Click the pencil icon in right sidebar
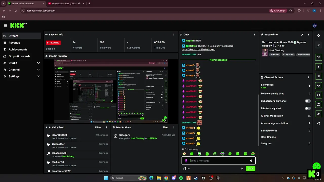Image resolution: width=324 pixels, height=182 pixels. [318, 45]
